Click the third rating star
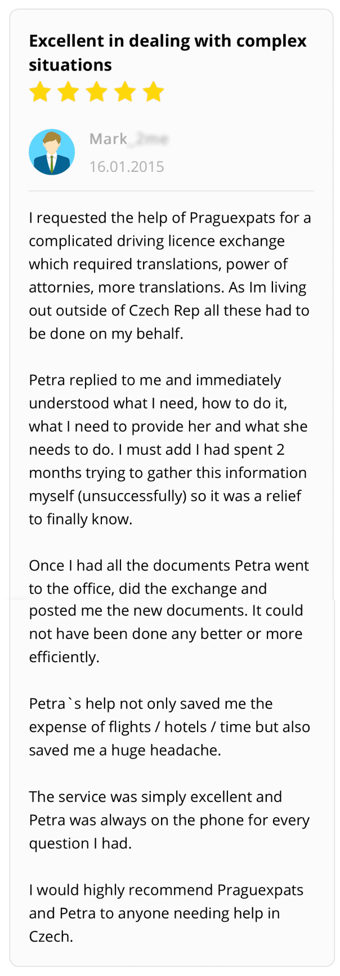This screenshot has height=976, width=340. pos(97,92)
